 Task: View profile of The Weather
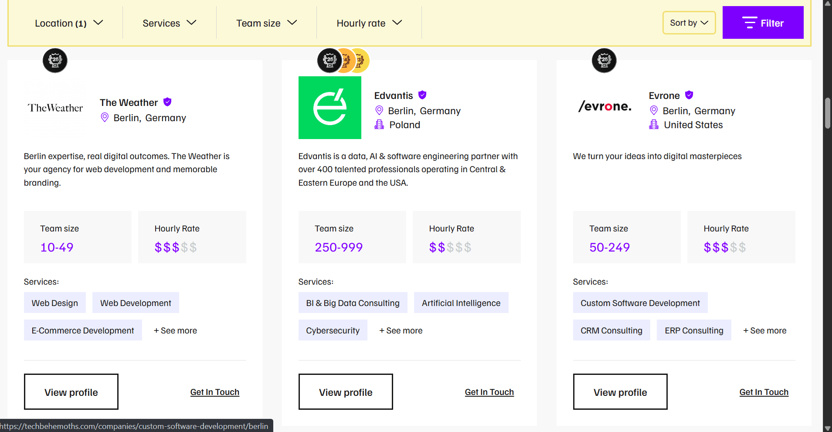(71, 391)
